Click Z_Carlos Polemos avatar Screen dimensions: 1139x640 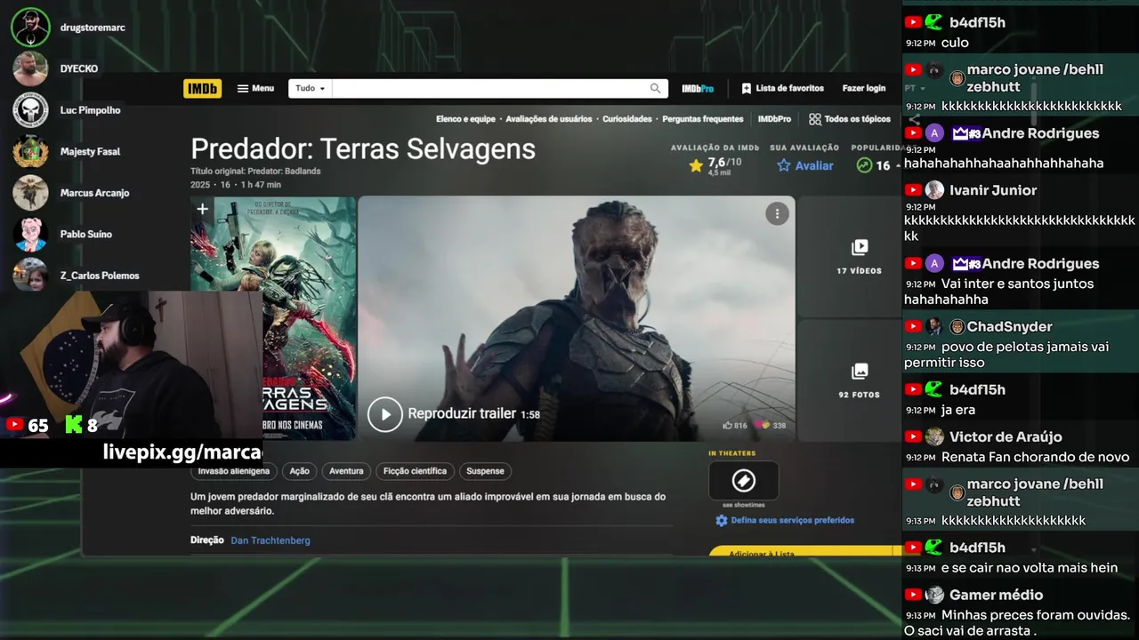coord(30,274)
